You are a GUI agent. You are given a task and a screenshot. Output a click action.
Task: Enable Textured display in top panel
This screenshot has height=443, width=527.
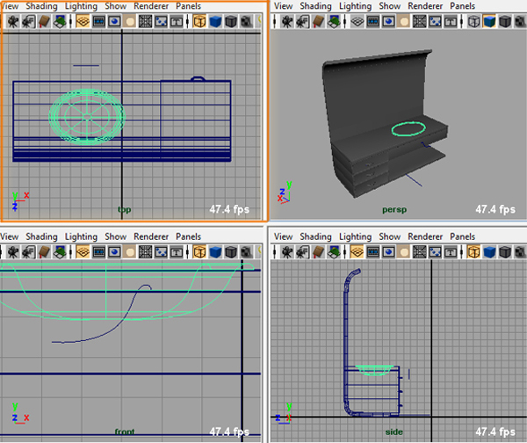[246, 21]
